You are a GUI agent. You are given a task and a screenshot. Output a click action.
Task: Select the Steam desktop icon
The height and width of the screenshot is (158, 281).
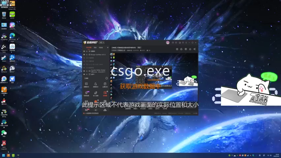point(4,59)
